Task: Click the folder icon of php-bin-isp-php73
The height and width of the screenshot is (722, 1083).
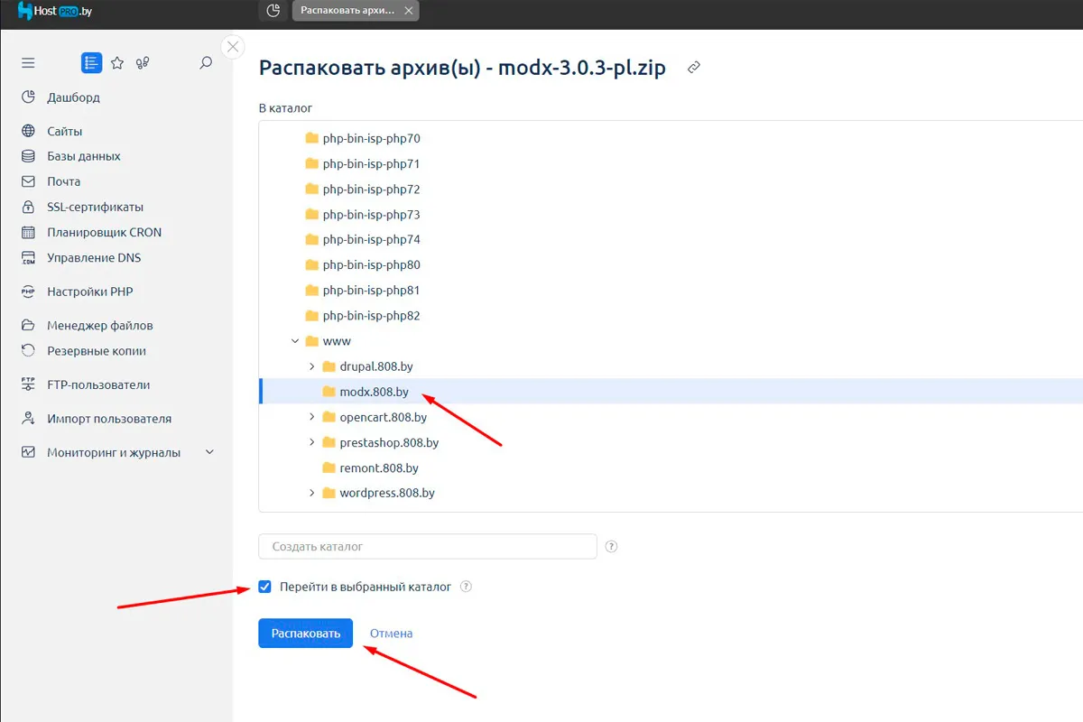Action: coord(312,214)
